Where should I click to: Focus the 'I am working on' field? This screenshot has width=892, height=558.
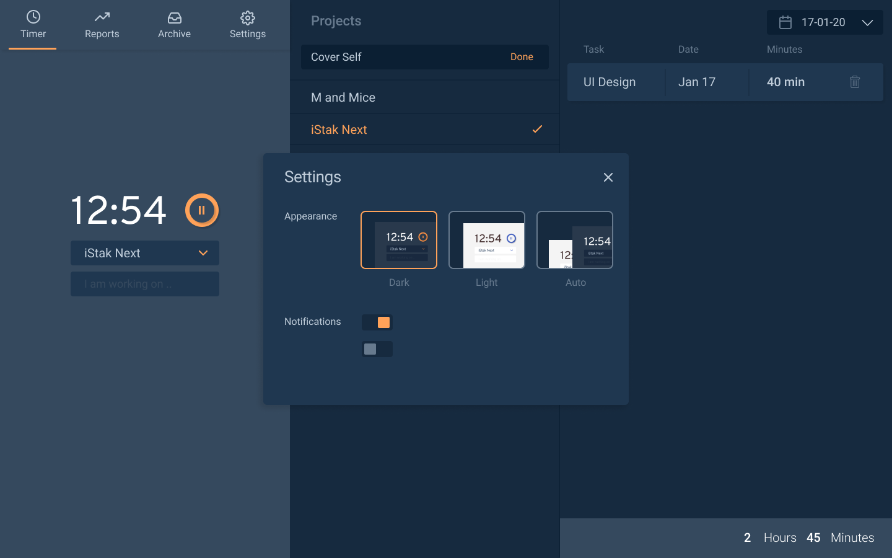pyautogui.click(x=145, y=284)
